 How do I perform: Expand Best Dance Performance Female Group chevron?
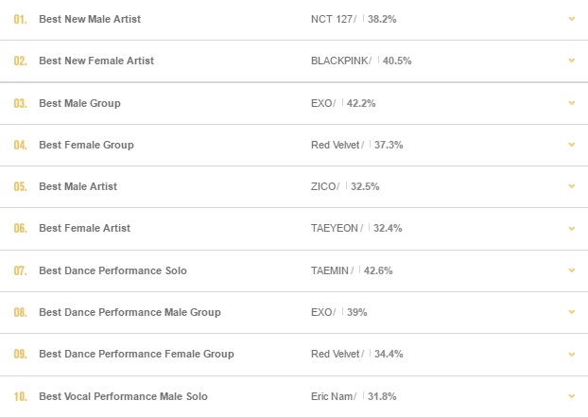(x=572, y=354)
